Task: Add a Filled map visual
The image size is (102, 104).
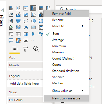Action: tap(18, 27)
